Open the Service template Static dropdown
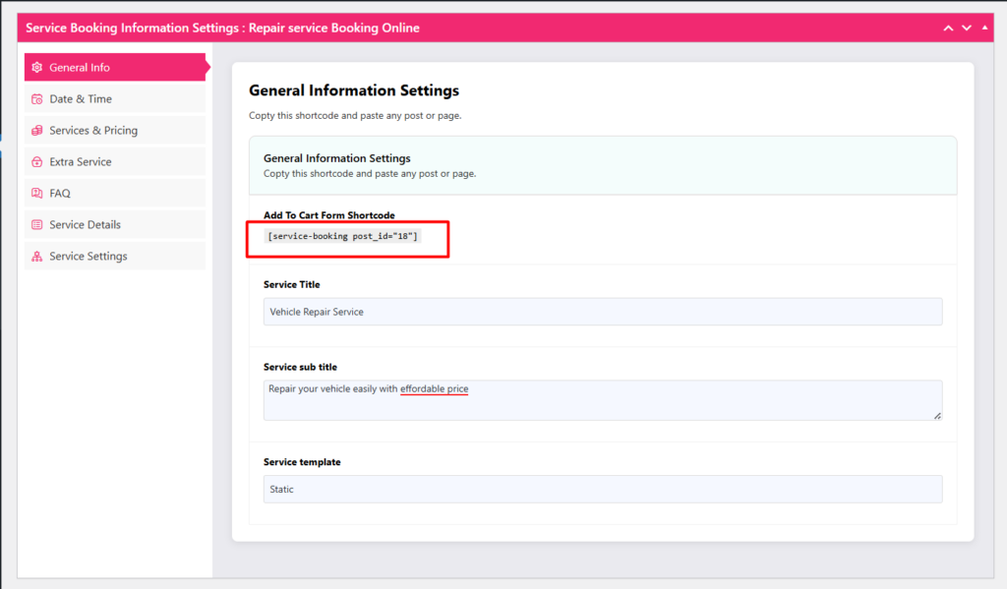The image size is (1007, 589). click(603, 490)
